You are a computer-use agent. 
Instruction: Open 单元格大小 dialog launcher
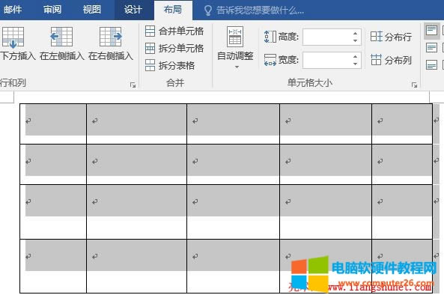click(x=414, y=85)
